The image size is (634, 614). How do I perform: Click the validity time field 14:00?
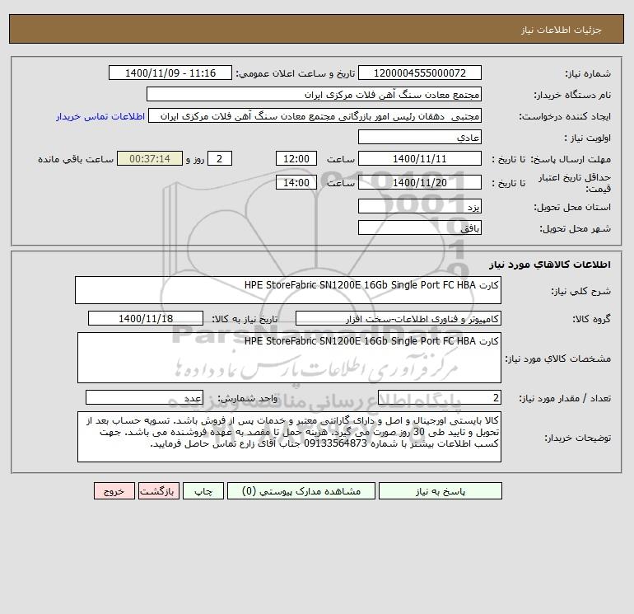(296, 182)
